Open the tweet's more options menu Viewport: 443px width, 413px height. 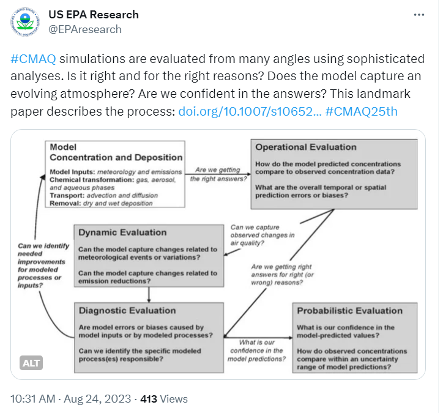(419, 14)
